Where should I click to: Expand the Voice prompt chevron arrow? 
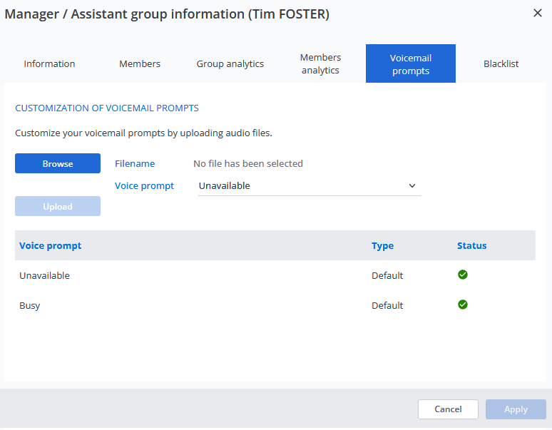click(x=412, y=186)
